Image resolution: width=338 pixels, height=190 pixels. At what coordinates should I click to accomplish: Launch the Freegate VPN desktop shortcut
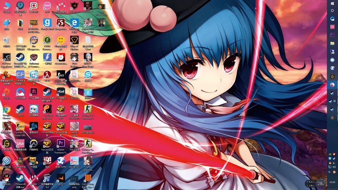click(61, 162)
